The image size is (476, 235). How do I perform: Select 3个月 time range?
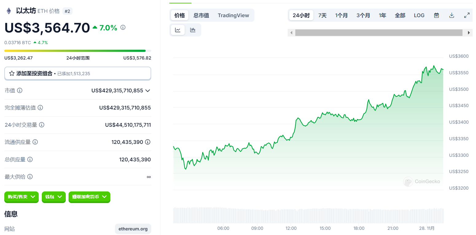pos(363,15)
